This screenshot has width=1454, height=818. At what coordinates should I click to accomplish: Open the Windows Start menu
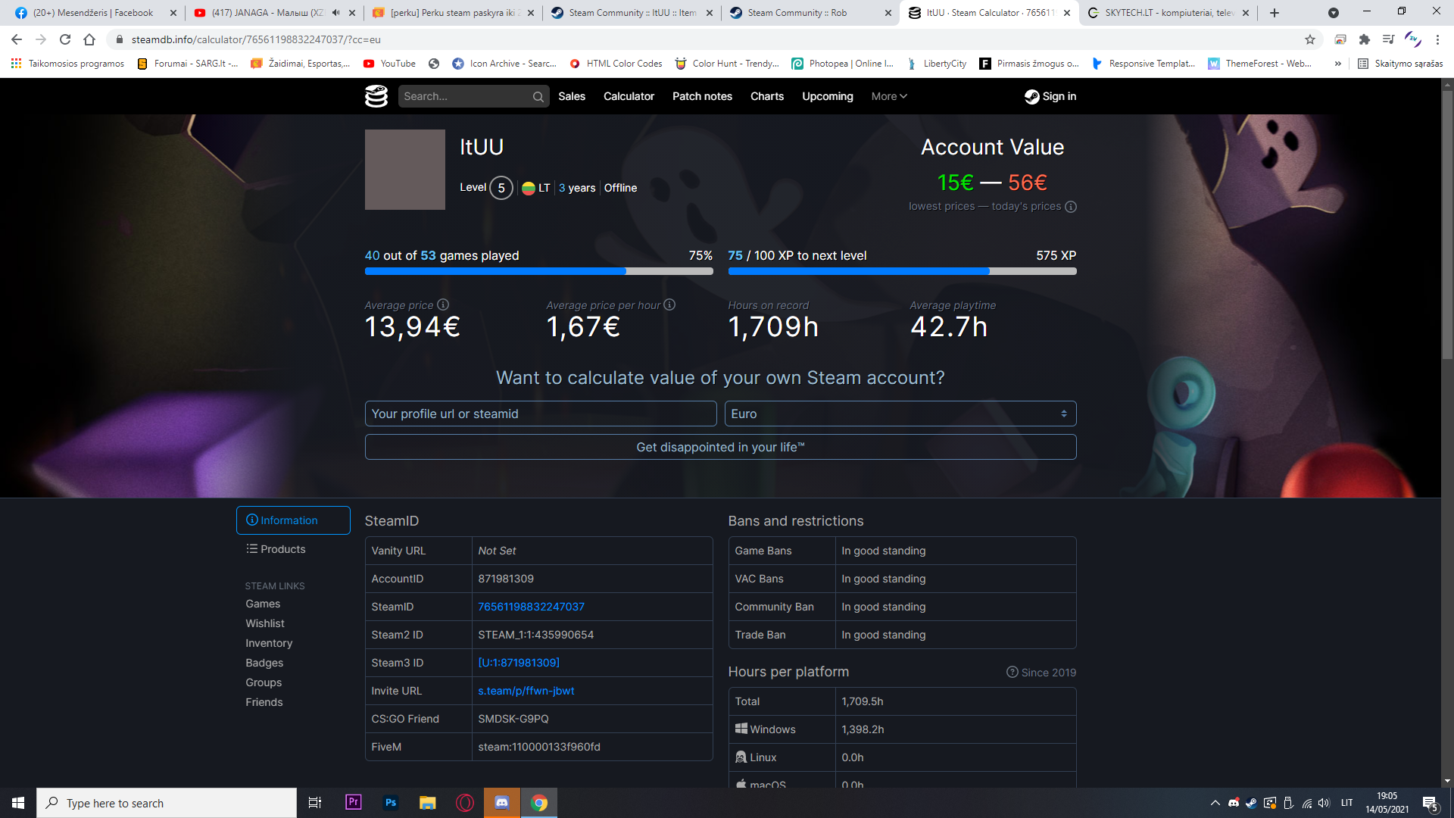[x=18, y=803]
